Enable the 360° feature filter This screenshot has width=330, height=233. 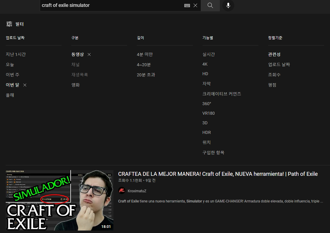pyautogui.click(x=207, y=104)
